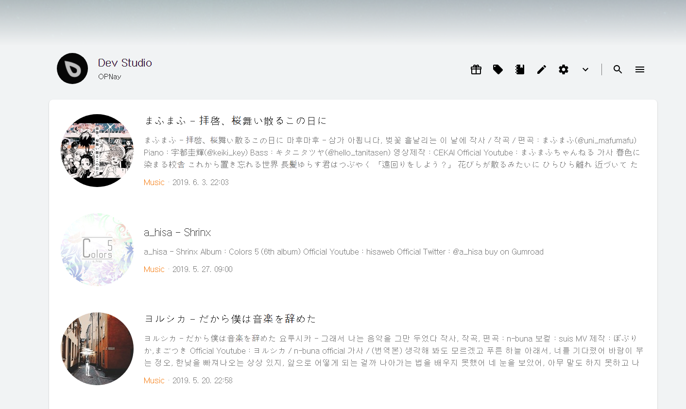Click the Colors 5 album thumbnail
686x409 pixels.
pos(97,250)
